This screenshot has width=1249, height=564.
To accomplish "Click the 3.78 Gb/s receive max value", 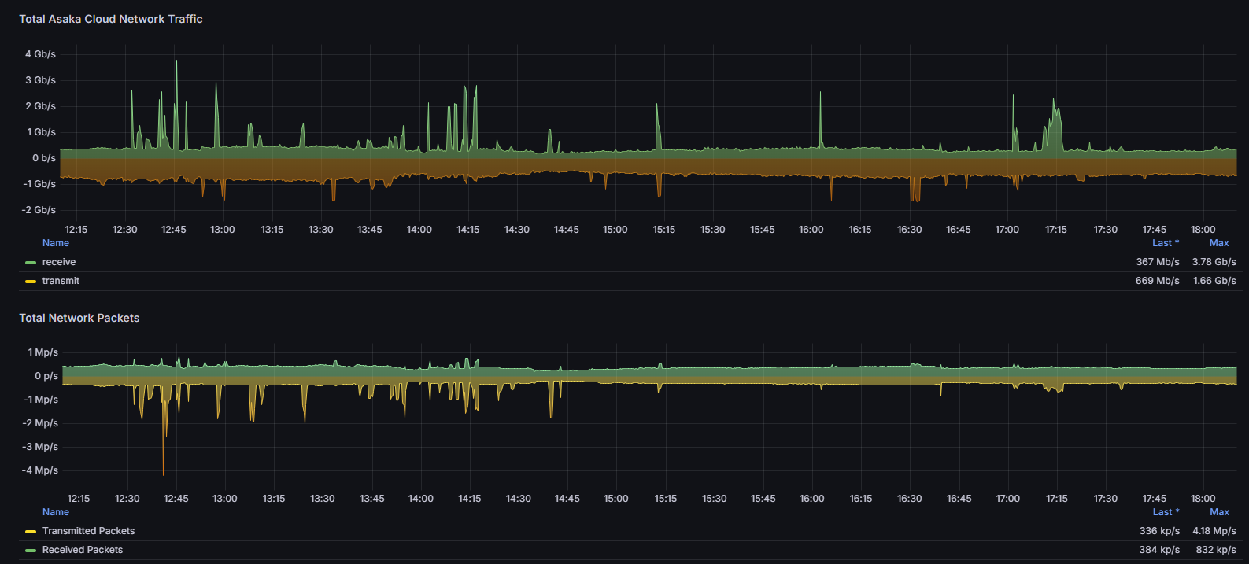I will coord(1214,262).
